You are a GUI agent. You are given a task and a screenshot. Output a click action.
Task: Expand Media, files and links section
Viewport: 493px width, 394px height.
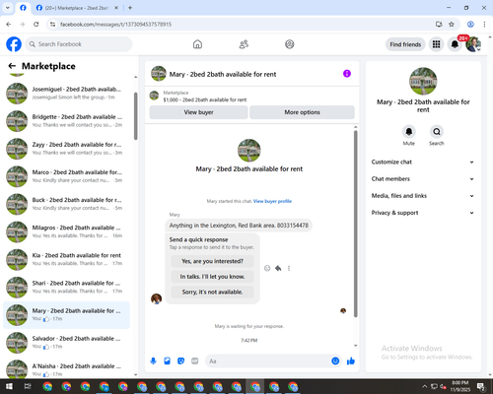coord(423,196)
